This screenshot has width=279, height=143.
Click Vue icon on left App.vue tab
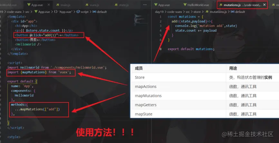click(29, 5)
